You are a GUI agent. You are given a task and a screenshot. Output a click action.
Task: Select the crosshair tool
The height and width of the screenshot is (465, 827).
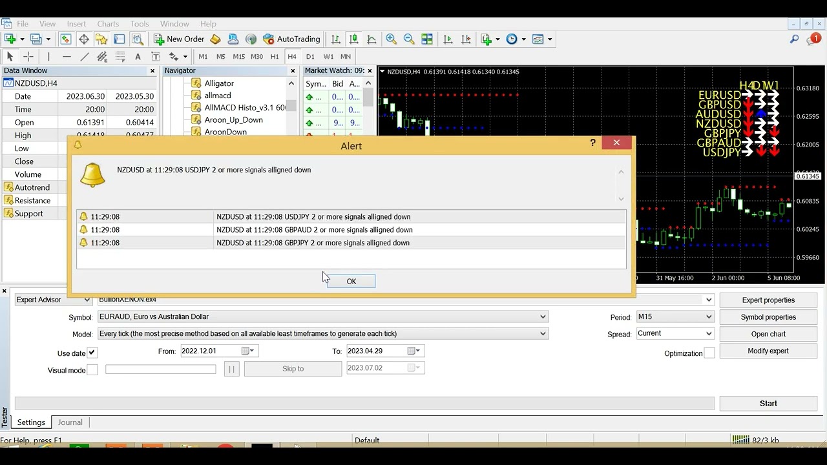[x=28, y=57]
